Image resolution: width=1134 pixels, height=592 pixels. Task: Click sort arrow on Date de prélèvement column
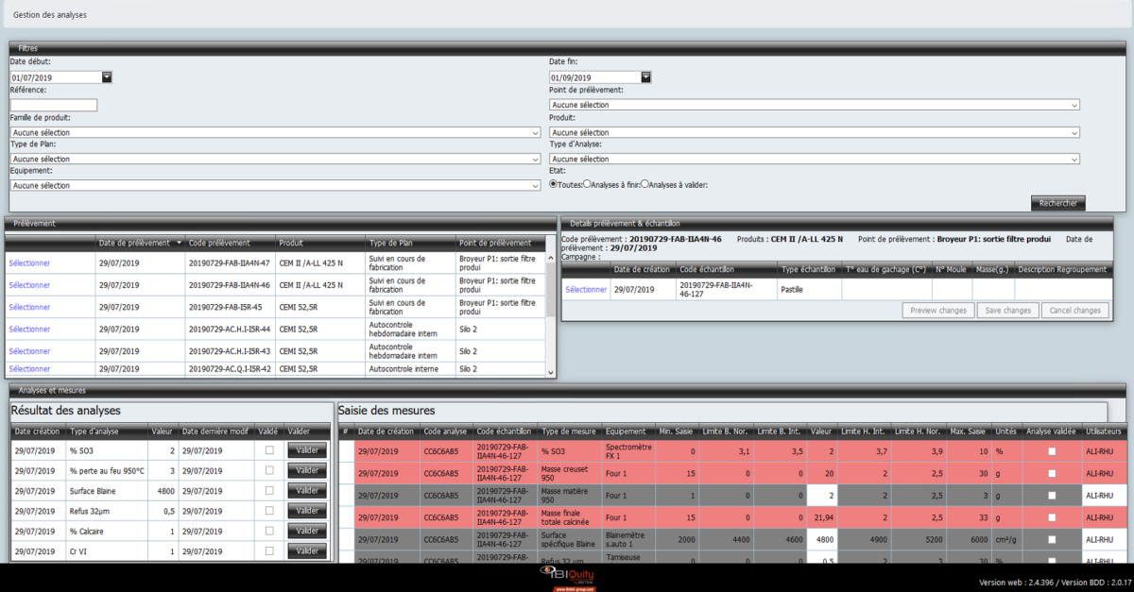point(179,243)
